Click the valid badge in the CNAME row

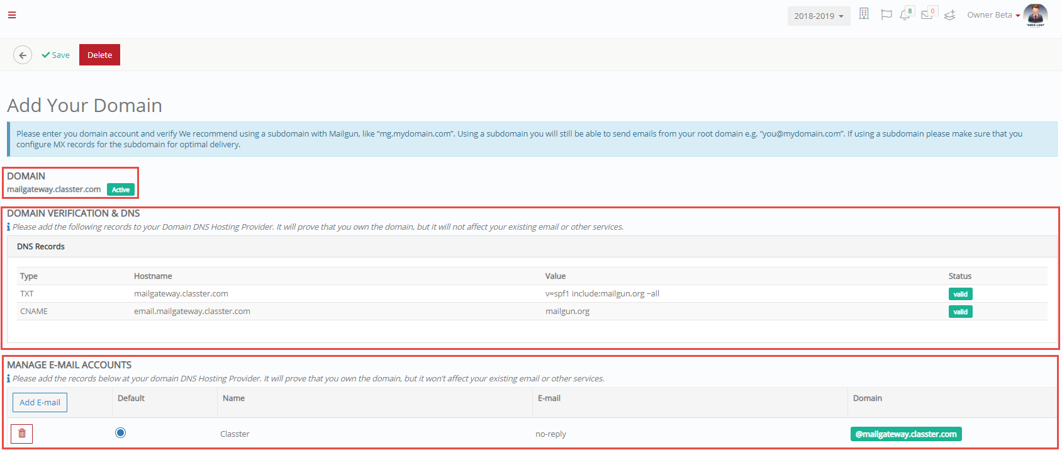tap(960, 312)
